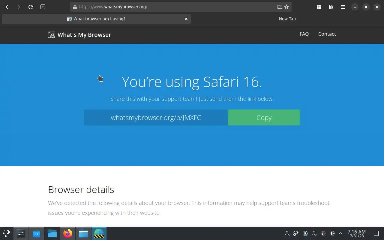
Task: Click the green Copy button
Action: [264, 118]
